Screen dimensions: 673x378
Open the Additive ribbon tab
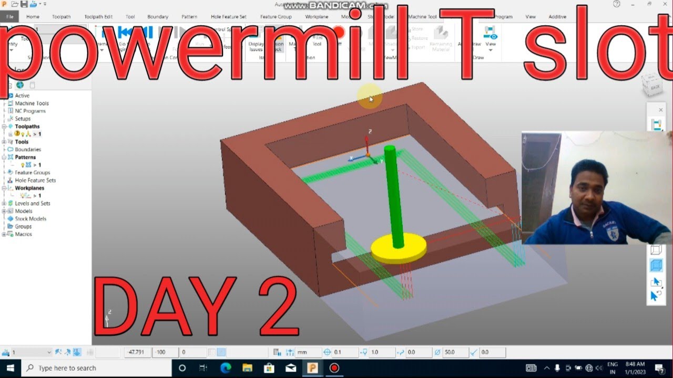click(x=557, y=17)
